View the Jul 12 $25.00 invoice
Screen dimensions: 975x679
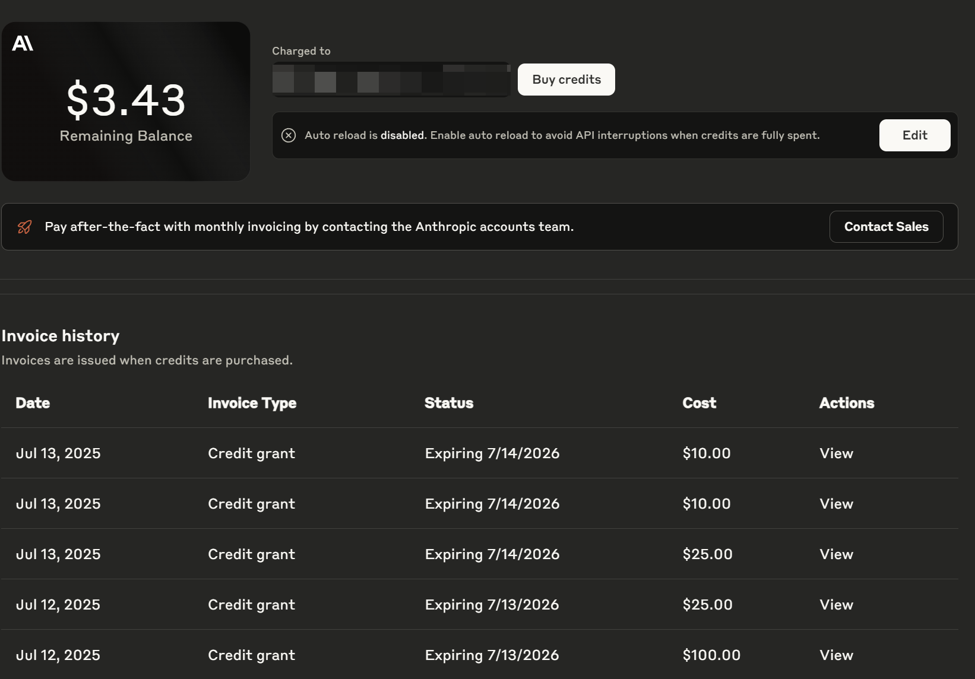click(836, 605)
